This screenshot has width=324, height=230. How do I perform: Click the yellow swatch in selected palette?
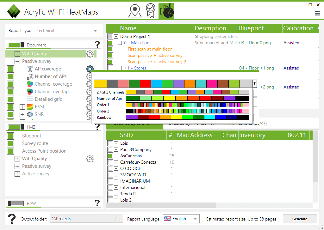point(100,84)
